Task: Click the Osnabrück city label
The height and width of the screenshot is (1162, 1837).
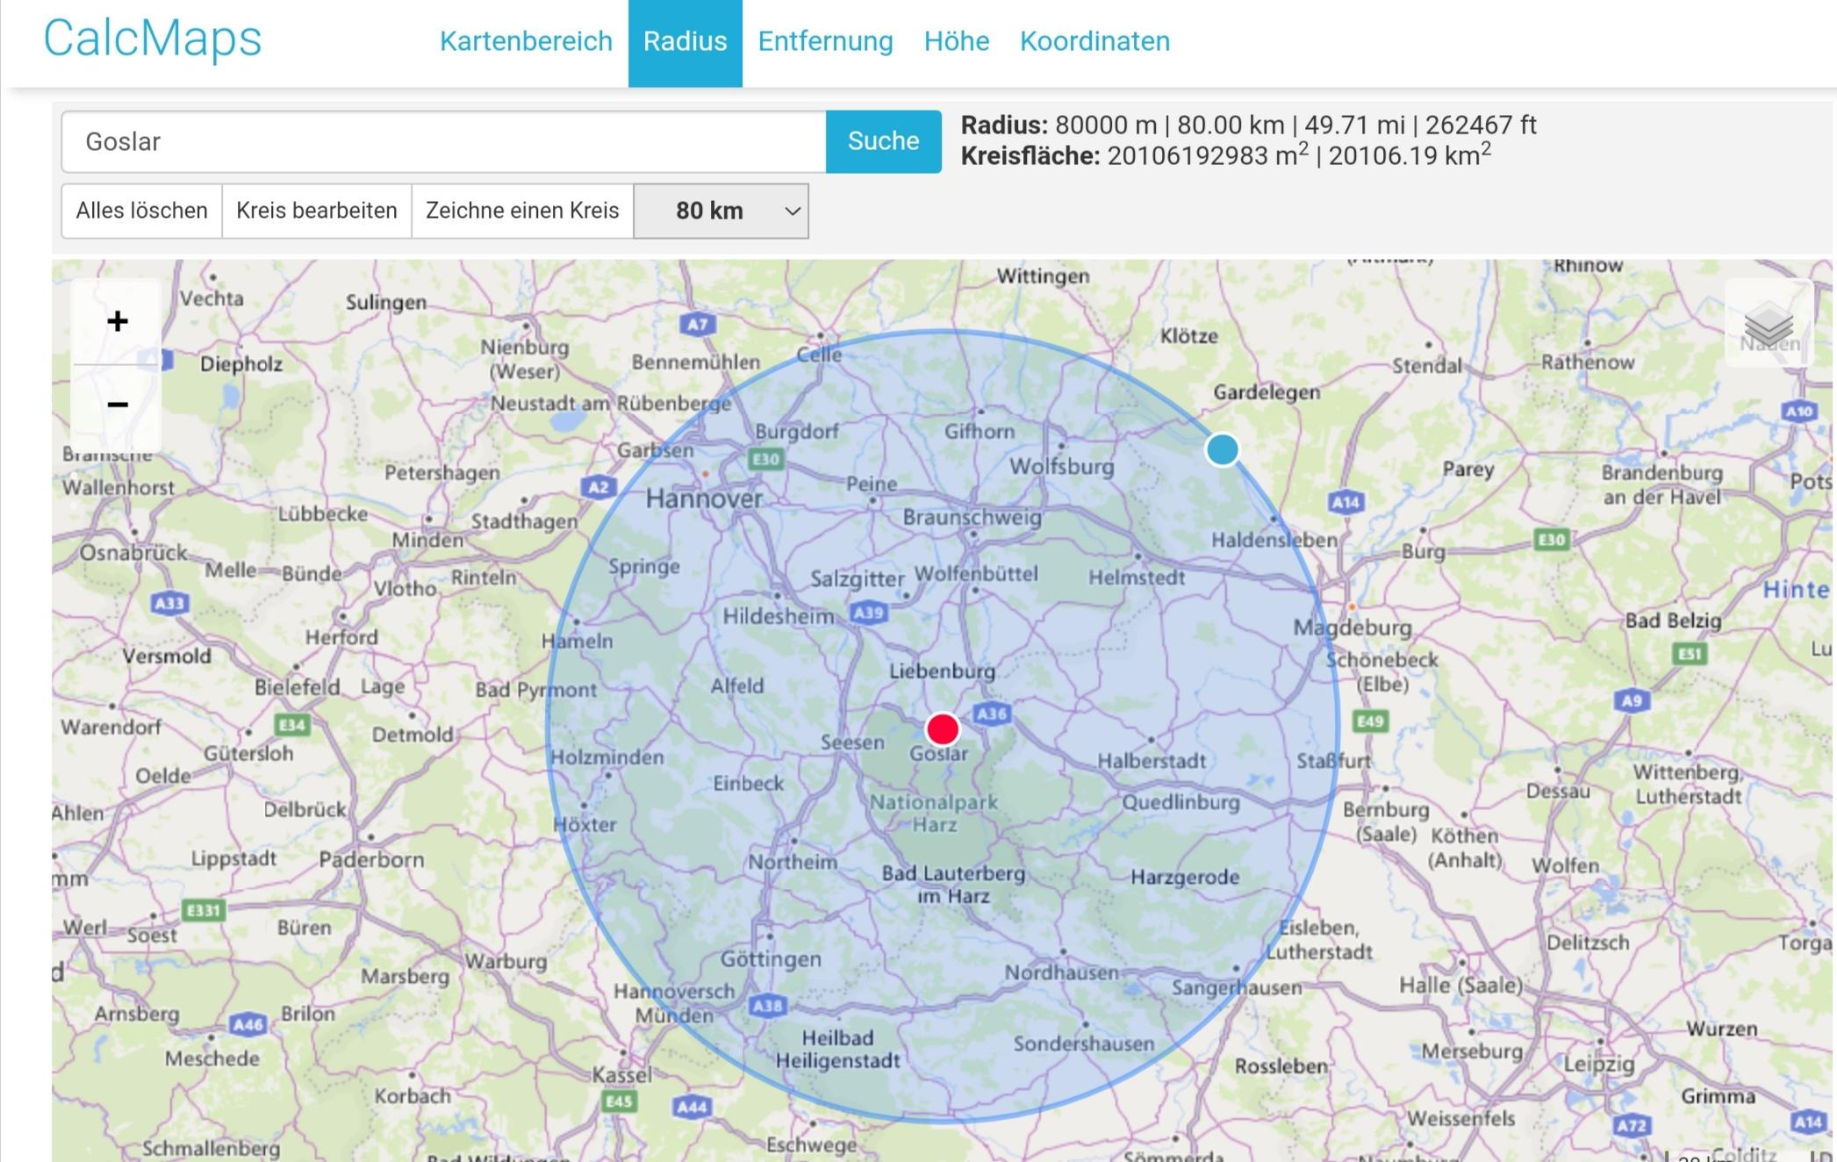Action: pyautogui.click(x=133, y=553)
